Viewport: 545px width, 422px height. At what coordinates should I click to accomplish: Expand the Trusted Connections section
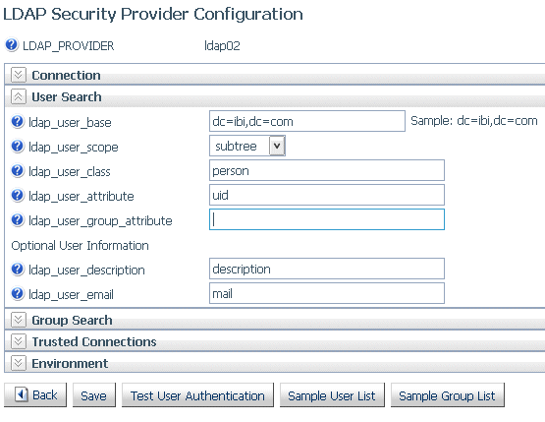(x=19, y=341)
